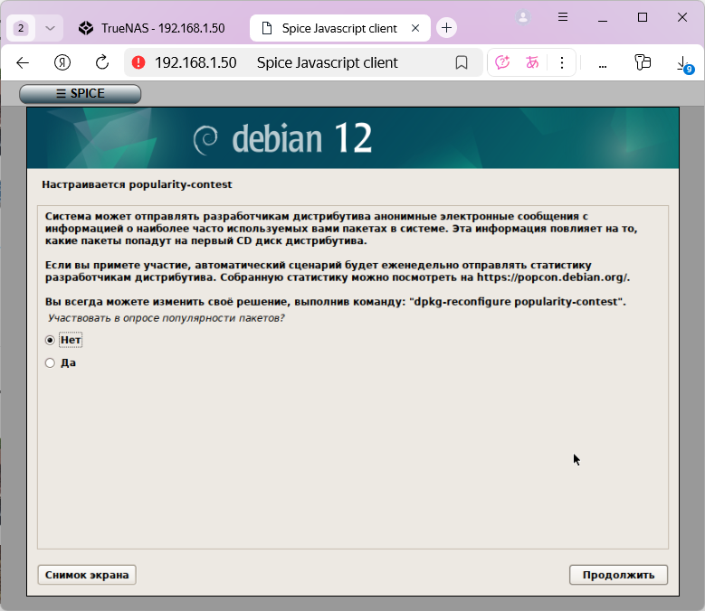Click the Участвовать в опросе популярности пакетов? prompt
The width and height of the screenshot is (705, 611).
pos(166,318)
